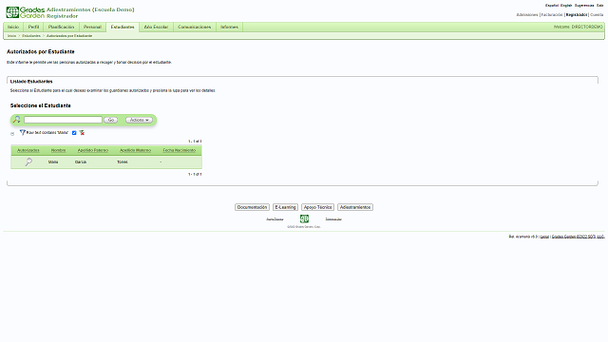Open authorized details magnifier for María's row
The image size is (608, 342).
tap(28, 162)
